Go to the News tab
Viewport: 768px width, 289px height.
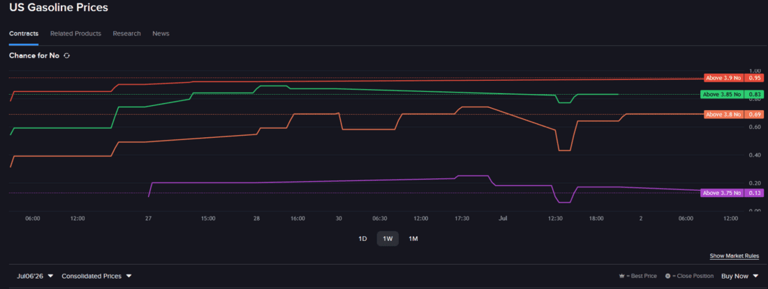click(161, 33)
